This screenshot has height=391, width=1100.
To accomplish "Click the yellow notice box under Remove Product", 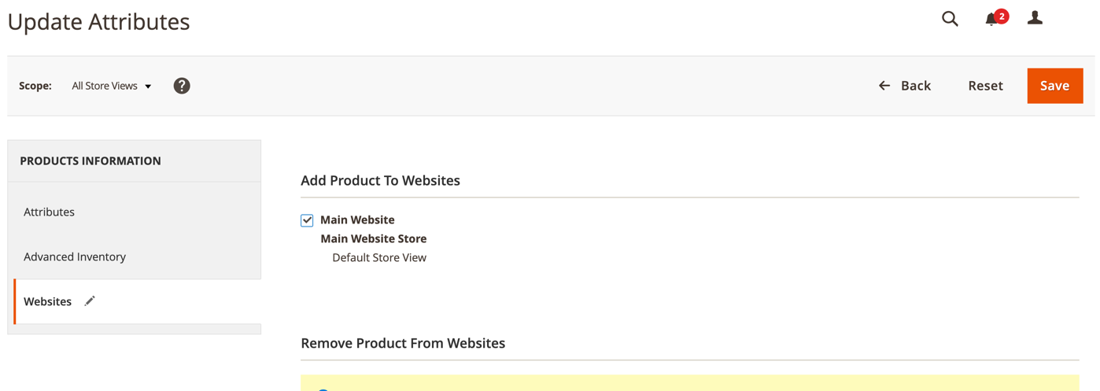I will 689,383.
